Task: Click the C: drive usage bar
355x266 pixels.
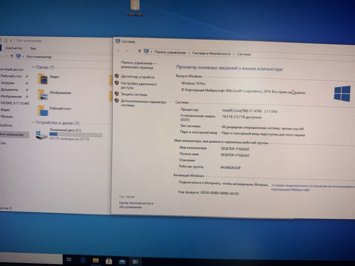Action: 76,134
